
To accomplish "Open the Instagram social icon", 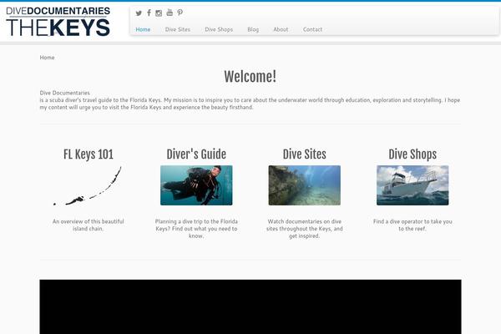I will tap(159, 13).
